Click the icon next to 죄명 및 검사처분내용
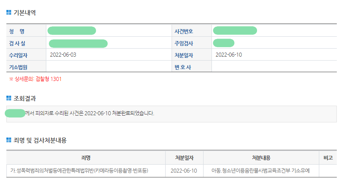This screenshot has height=181, width=348. (x=9, y=140)
